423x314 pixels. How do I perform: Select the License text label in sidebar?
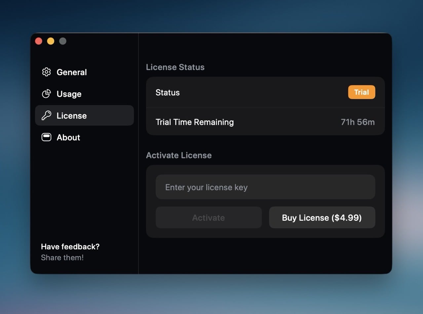click(72, 116)
